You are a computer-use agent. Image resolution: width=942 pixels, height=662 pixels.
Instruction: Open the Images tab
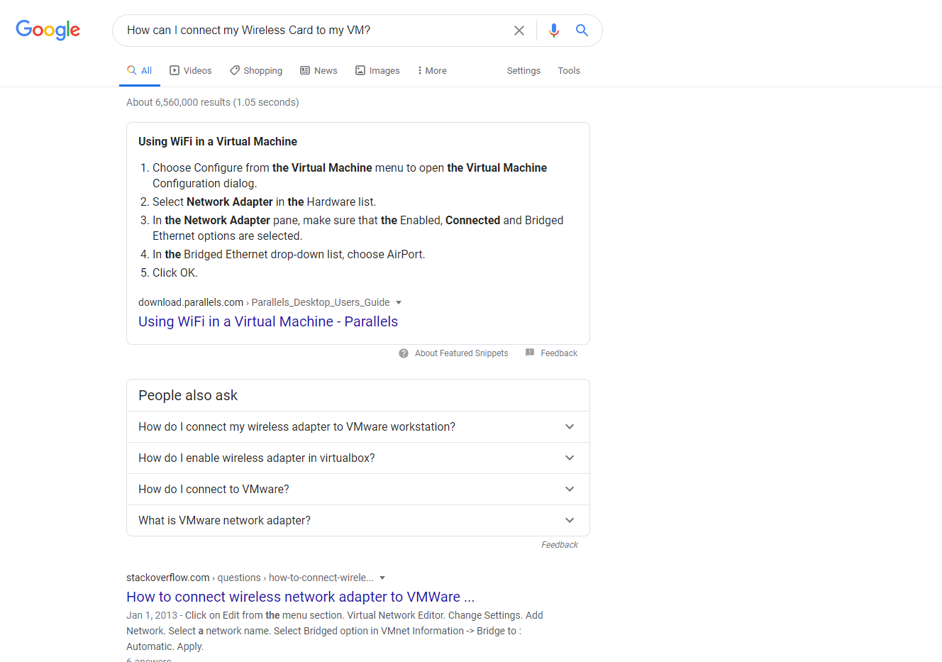point(377,71)
